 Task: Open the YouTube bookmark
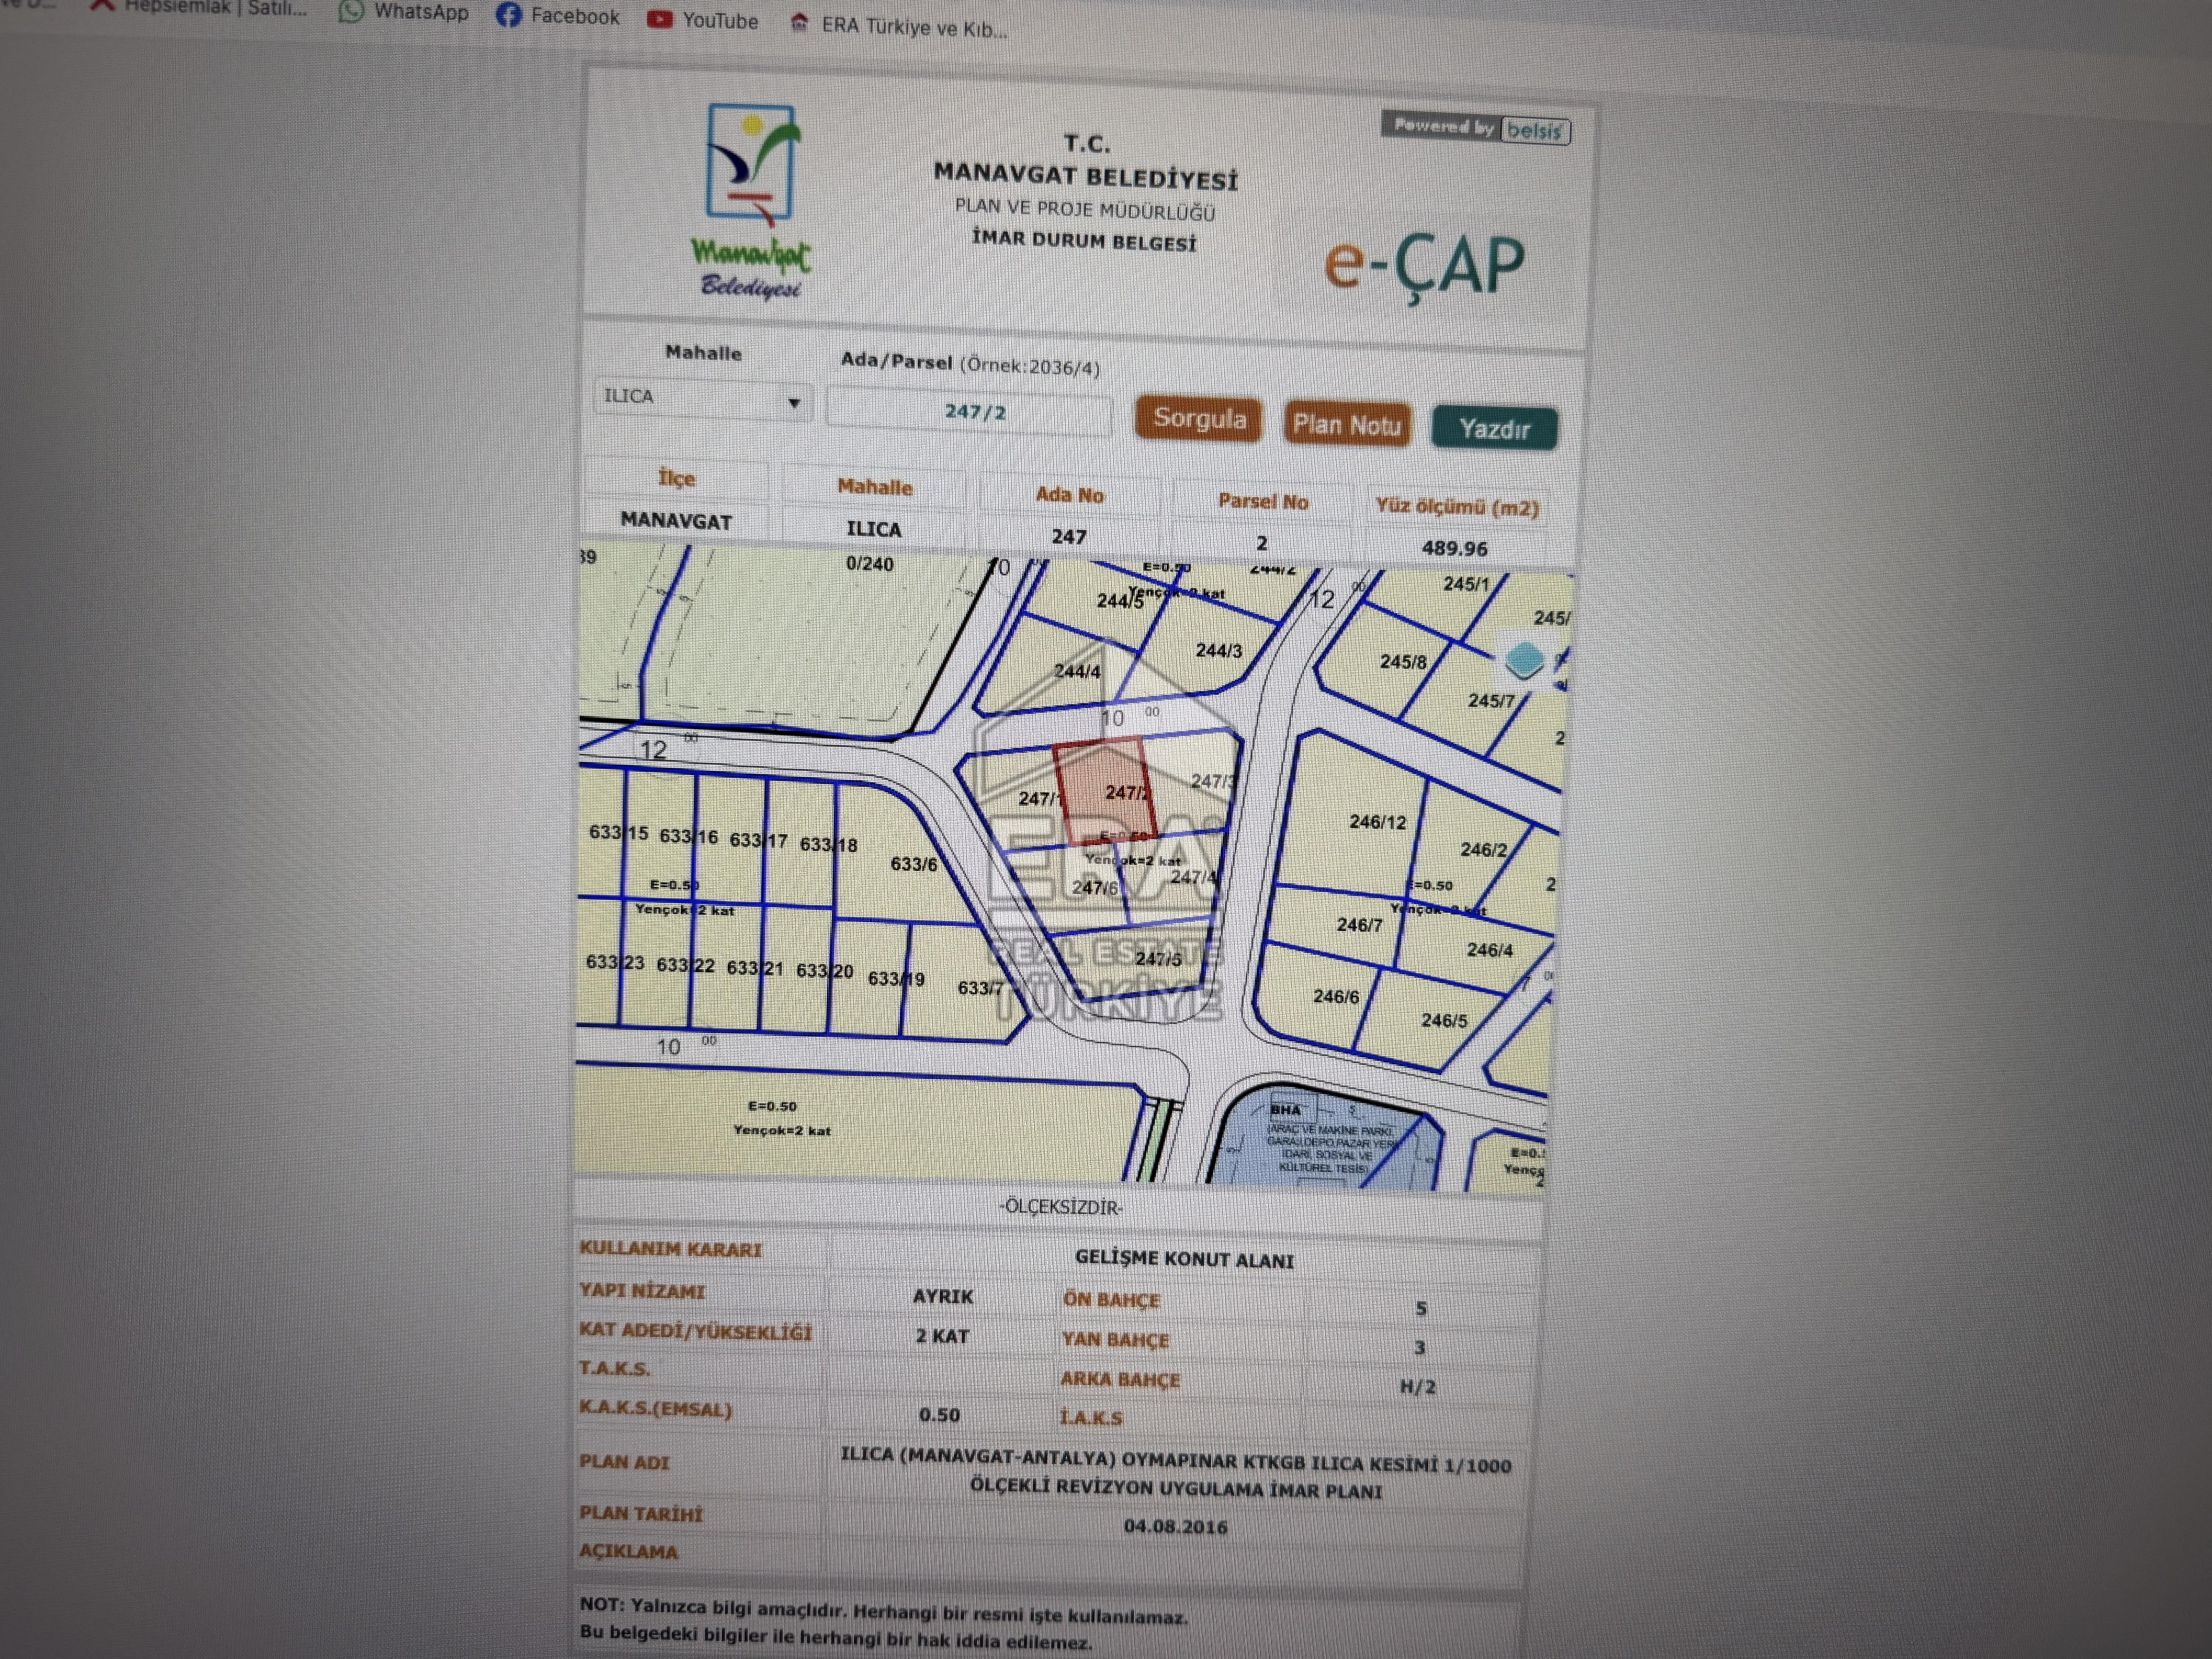(x=702, y=20)
